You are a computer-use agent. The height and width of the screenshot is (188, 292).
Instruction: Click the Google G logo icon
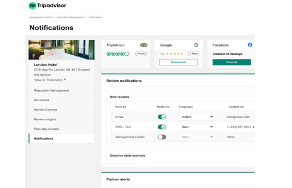pos(196,45)
